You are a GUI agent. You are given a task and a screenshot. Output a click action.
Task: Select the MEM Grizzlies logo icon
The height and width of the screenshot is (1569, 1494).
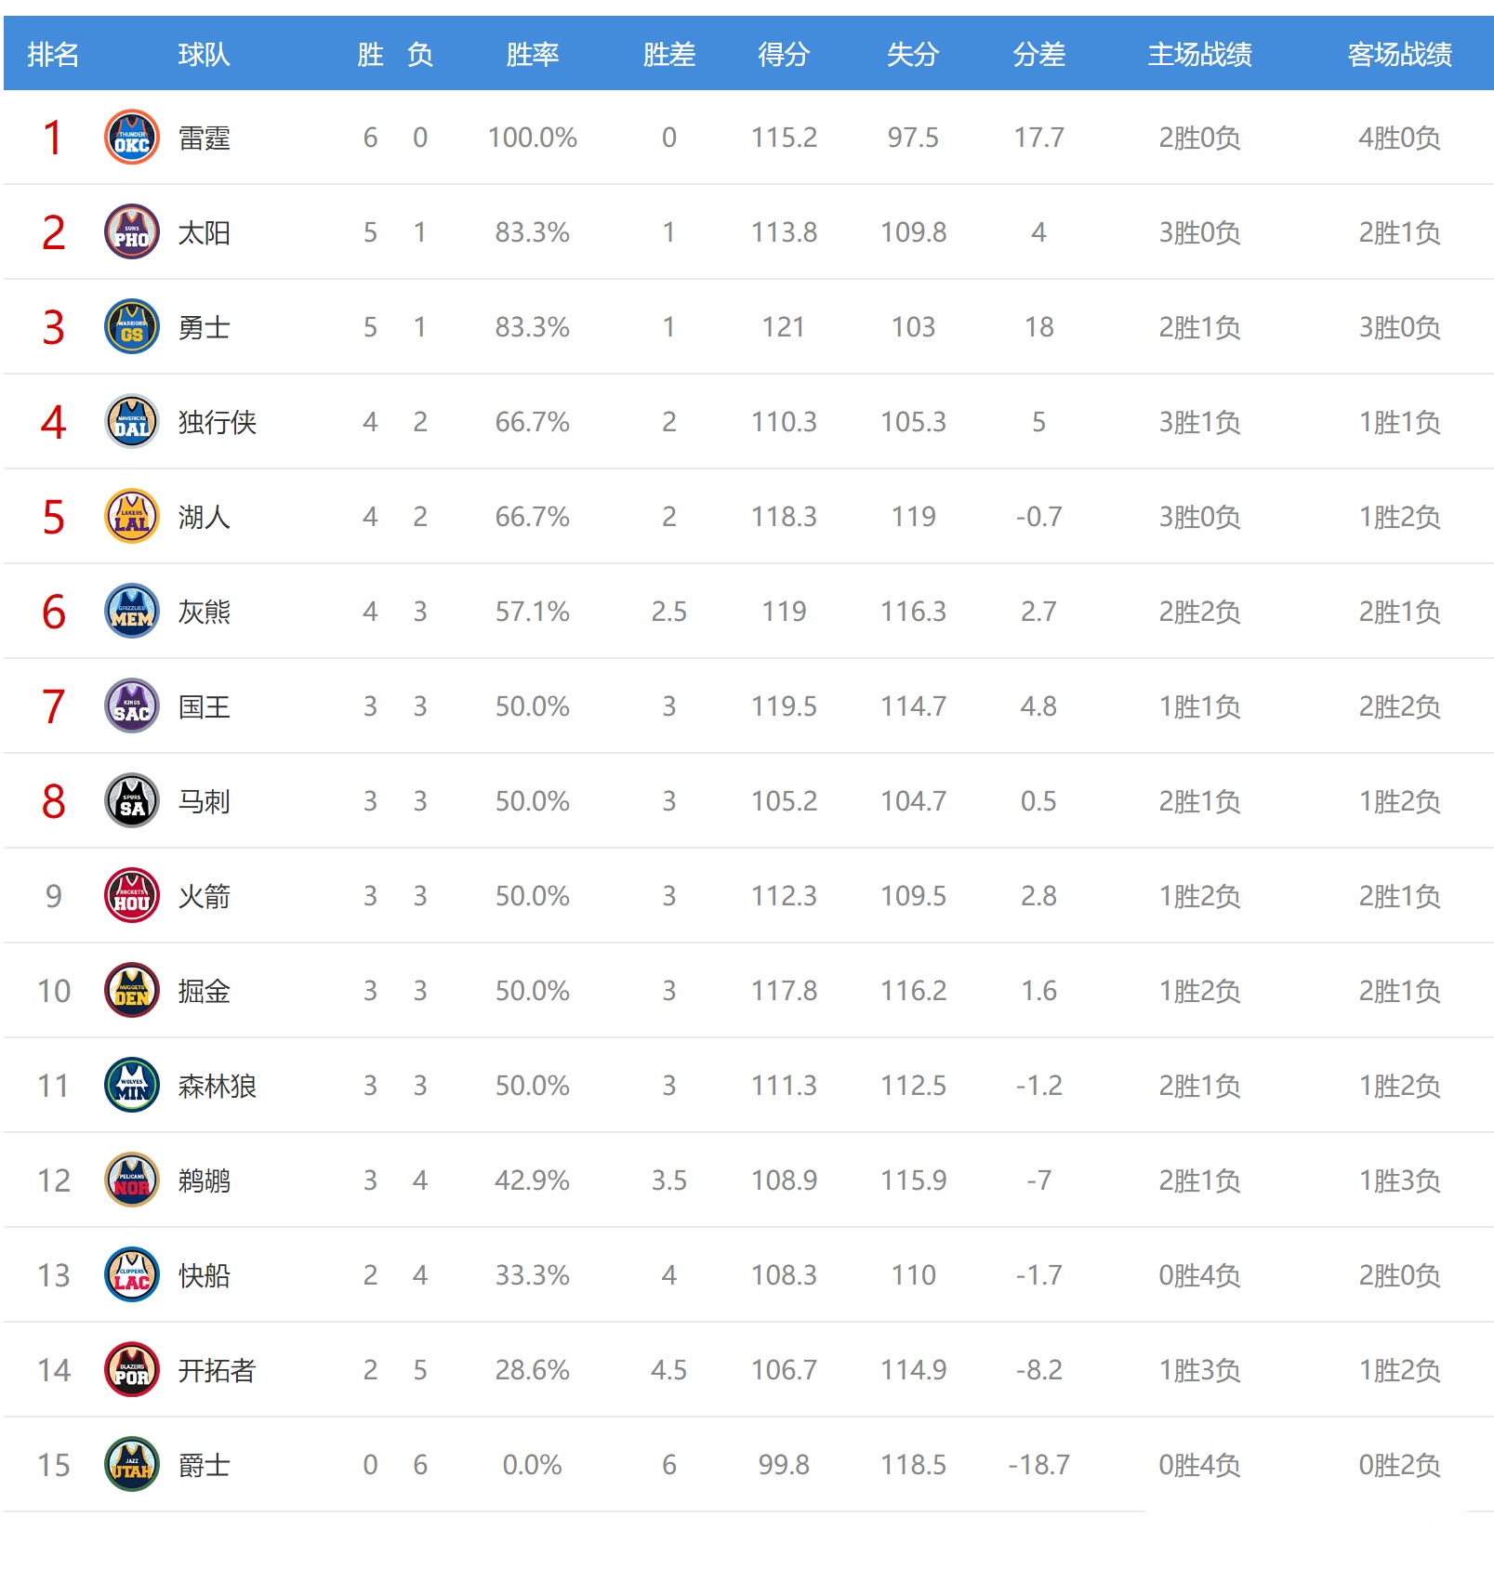[x=132, y=612]
